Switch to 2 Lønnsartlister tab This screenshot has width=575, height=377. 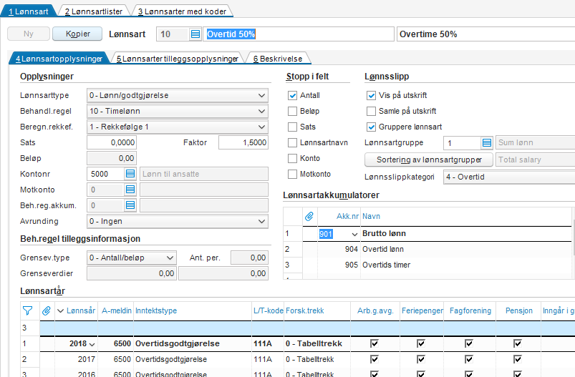tap(94, 11)
